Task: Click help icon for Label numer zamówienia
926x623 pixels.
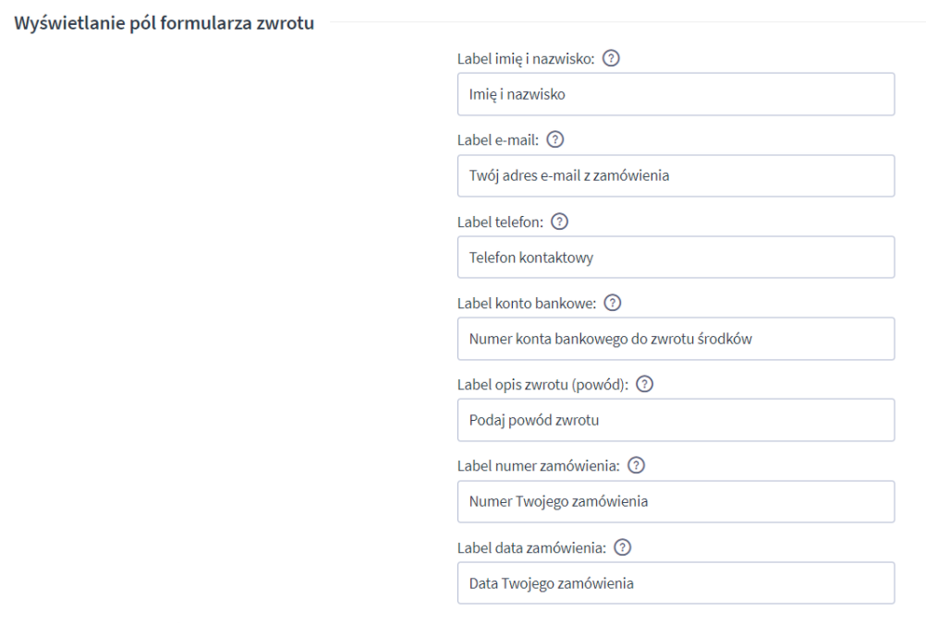Action: (636, 467)
